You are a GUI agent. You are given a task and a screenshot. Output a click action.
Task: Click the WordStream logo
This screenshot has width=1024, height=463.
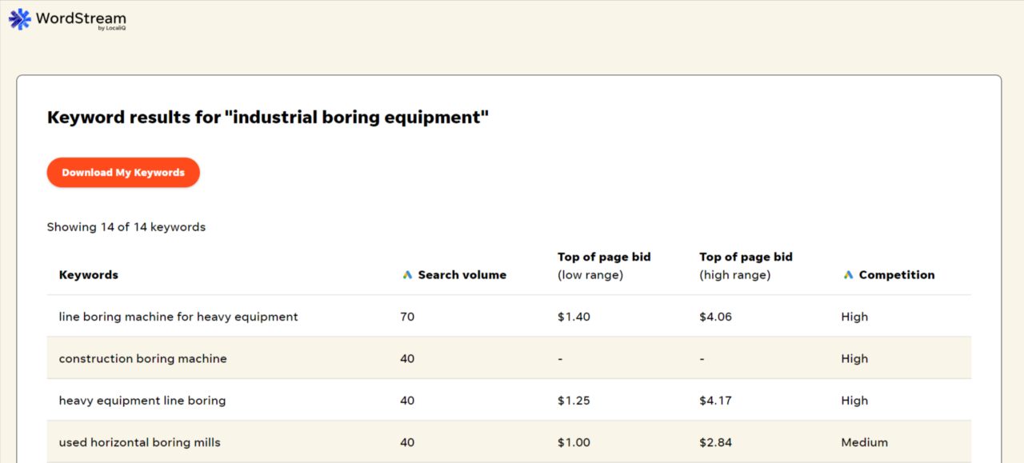click(67, 19)
